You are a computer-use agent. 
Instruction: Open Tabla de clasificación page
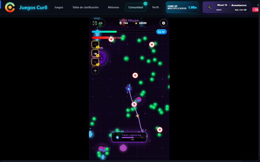85,7
